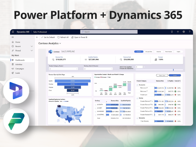Open the Territory State Or Province dropdown

tap(98, 69)
